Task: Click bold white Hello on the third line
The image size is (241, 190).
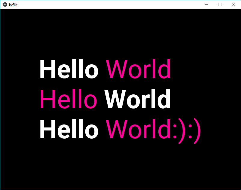Action: click(x=69, y=129)
